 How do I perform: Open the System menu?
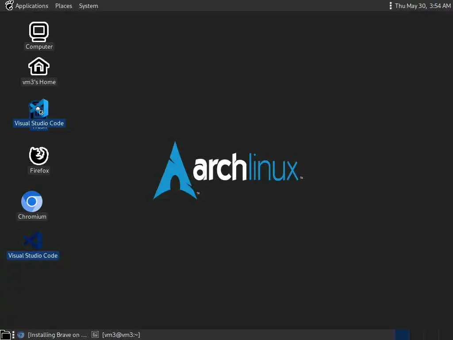tap(88, 6)
